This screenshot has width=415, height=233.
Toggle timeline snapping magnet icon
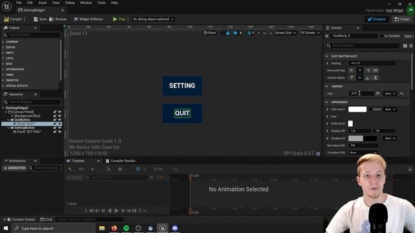point(138,169)
